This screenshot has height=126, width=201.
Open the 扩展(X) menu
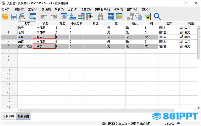[x=118, y=9]
